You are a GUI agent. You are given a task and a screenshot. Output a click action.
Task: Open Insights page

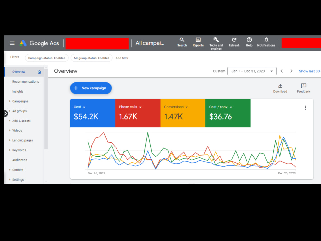pyautogui.click(x=18, y=91)
